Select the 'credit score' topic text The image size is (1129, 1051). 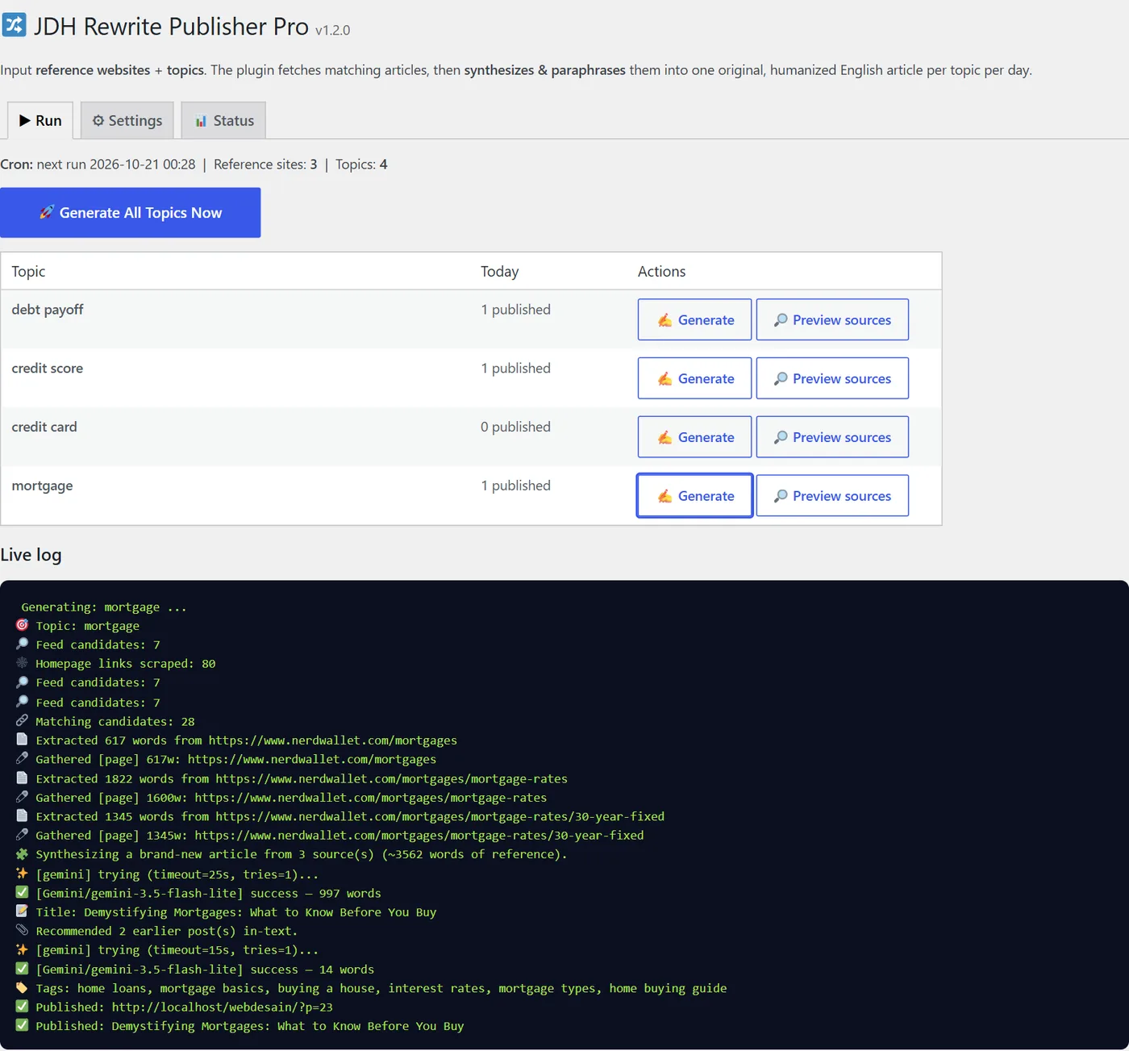click(x=48, y=368)
